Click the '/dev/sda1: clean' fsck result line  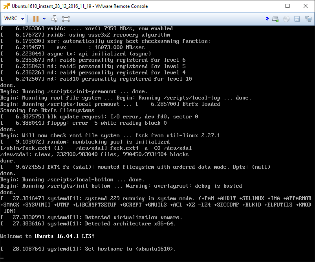[x=94, y=154]
